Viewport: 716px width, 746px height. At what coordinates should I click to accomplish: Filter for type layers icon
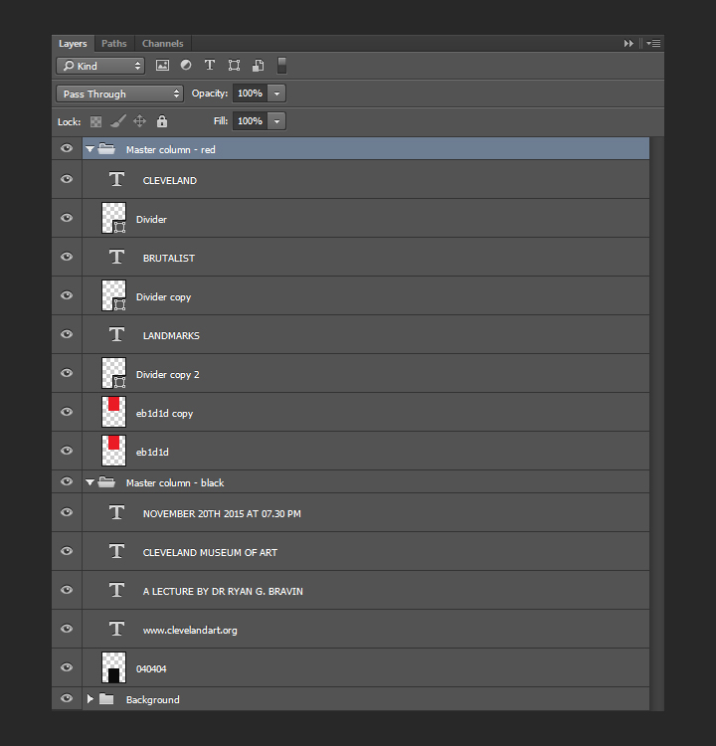point(210,66)
